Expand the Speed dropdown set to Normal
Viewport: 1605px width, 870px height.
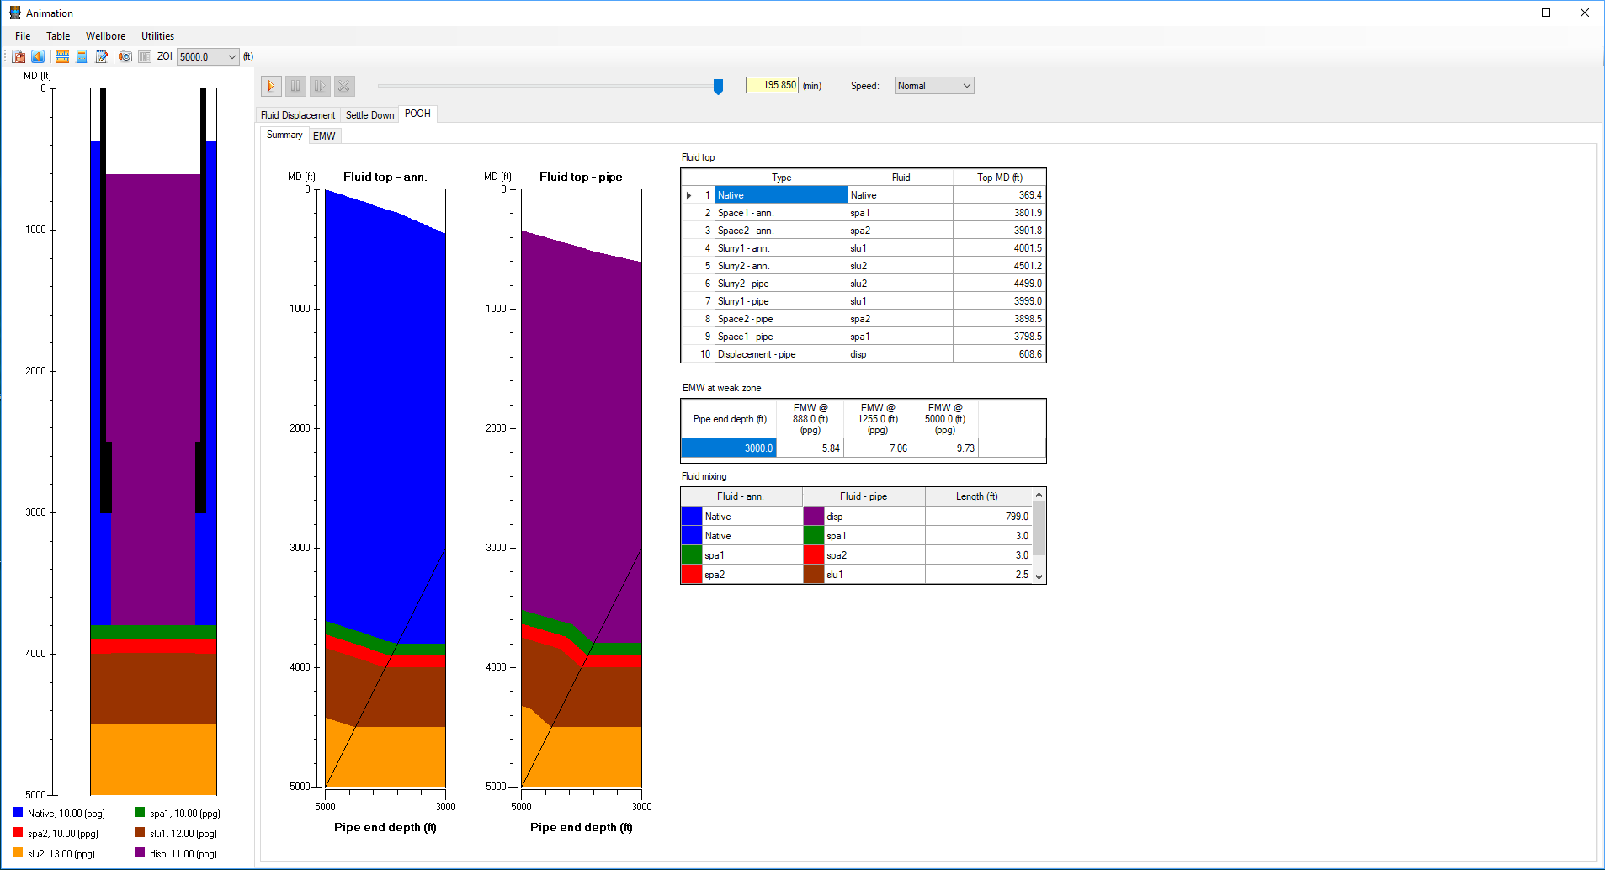click(x=966, y=86)
